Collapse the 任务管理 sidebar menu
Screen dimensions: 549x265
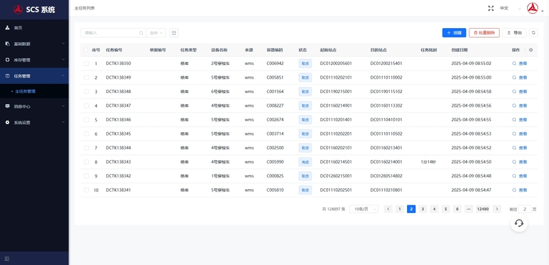point(34,76)
